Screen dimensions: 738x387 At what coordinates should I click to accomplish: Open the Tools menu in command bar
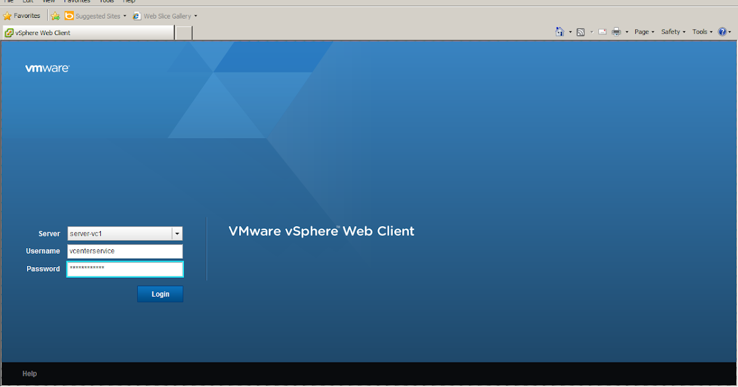[x=702, y=32]
